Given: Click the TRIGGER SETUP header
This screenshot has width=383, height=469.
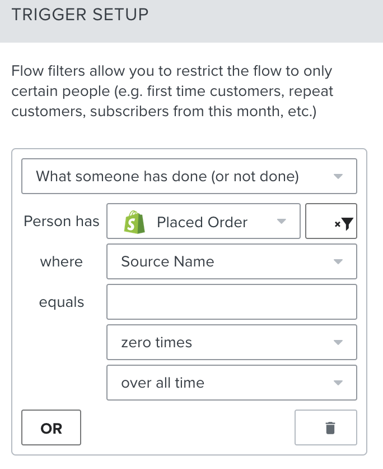Looking at the screenshot, I should [x=80, y=15].
